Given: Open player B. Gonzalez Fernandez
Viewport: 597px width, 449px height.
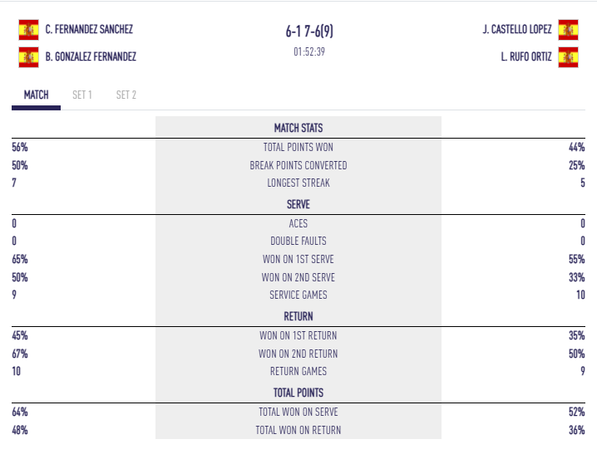Looking at the screenshot, I should pyautogui.click(x=91, y=57).
